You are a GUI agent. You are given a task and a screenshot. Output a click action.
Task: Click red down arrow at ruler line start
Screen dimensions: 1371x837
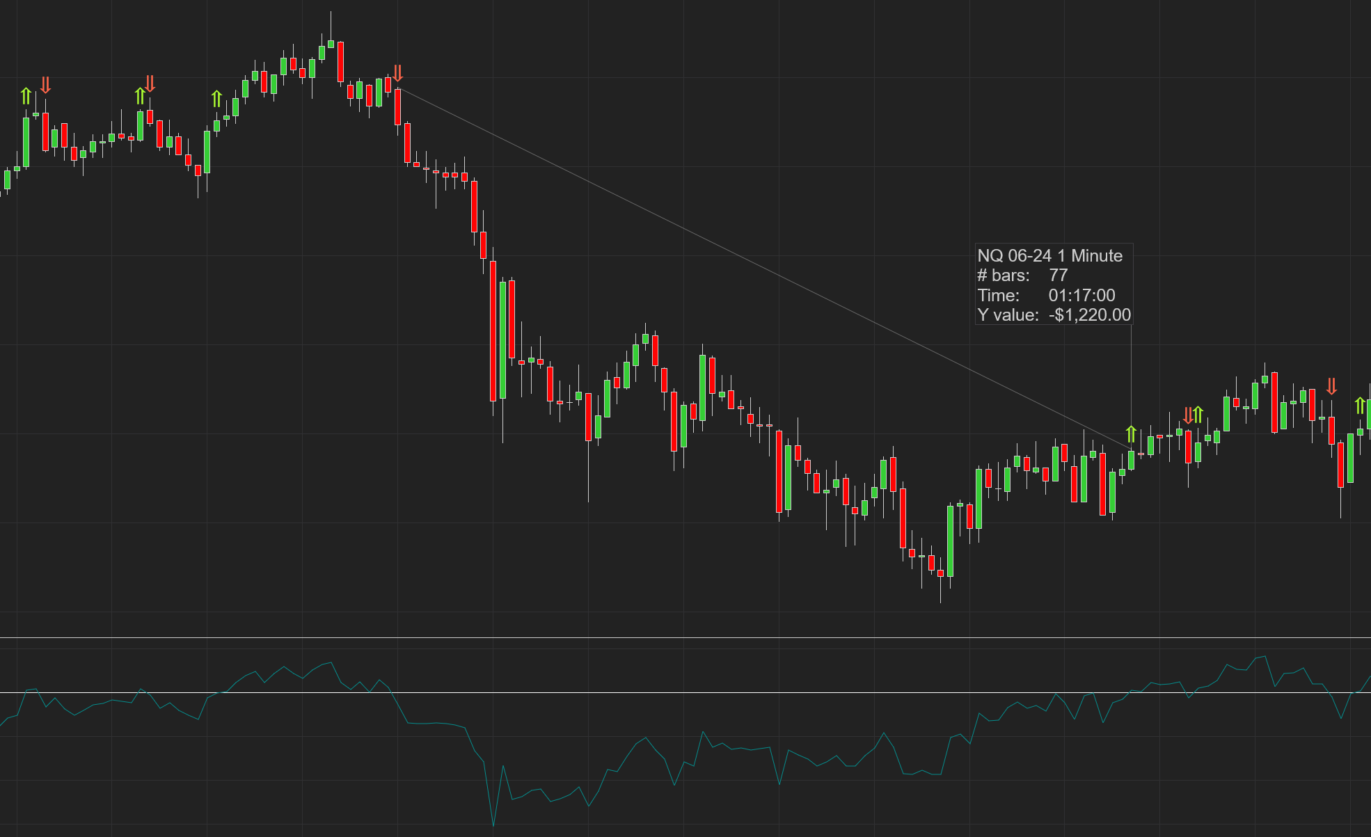397,73
